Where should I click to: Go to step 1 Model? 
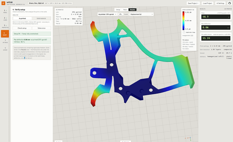tap(5, 11)
